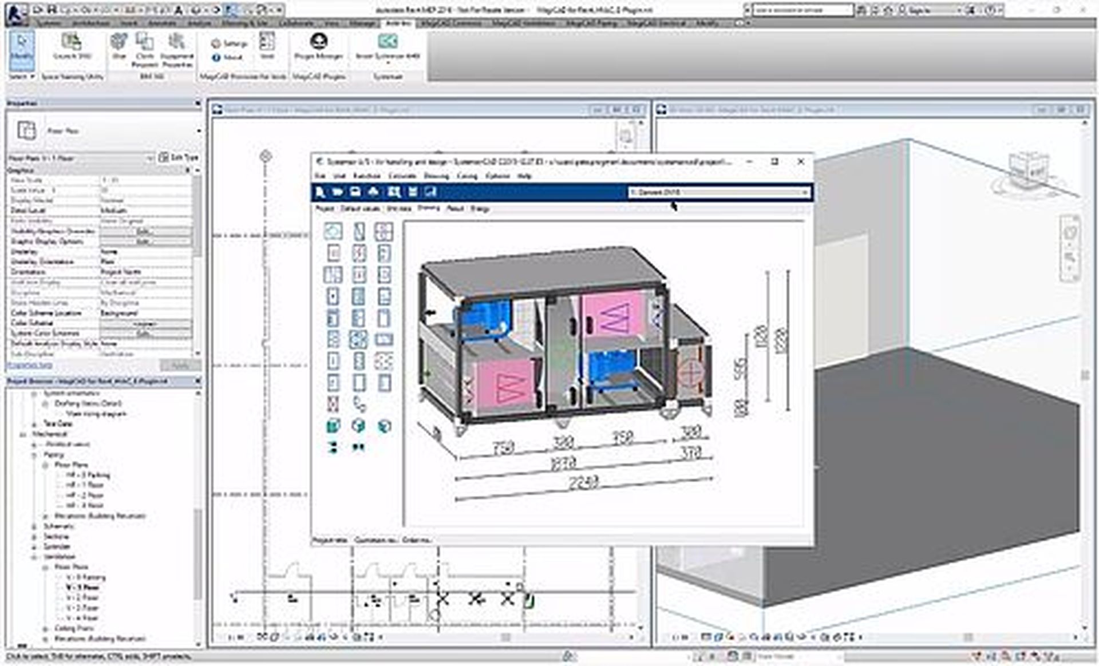
Task: Click the print icon in SystemairCAD toolbar
Action: (374, 192)
